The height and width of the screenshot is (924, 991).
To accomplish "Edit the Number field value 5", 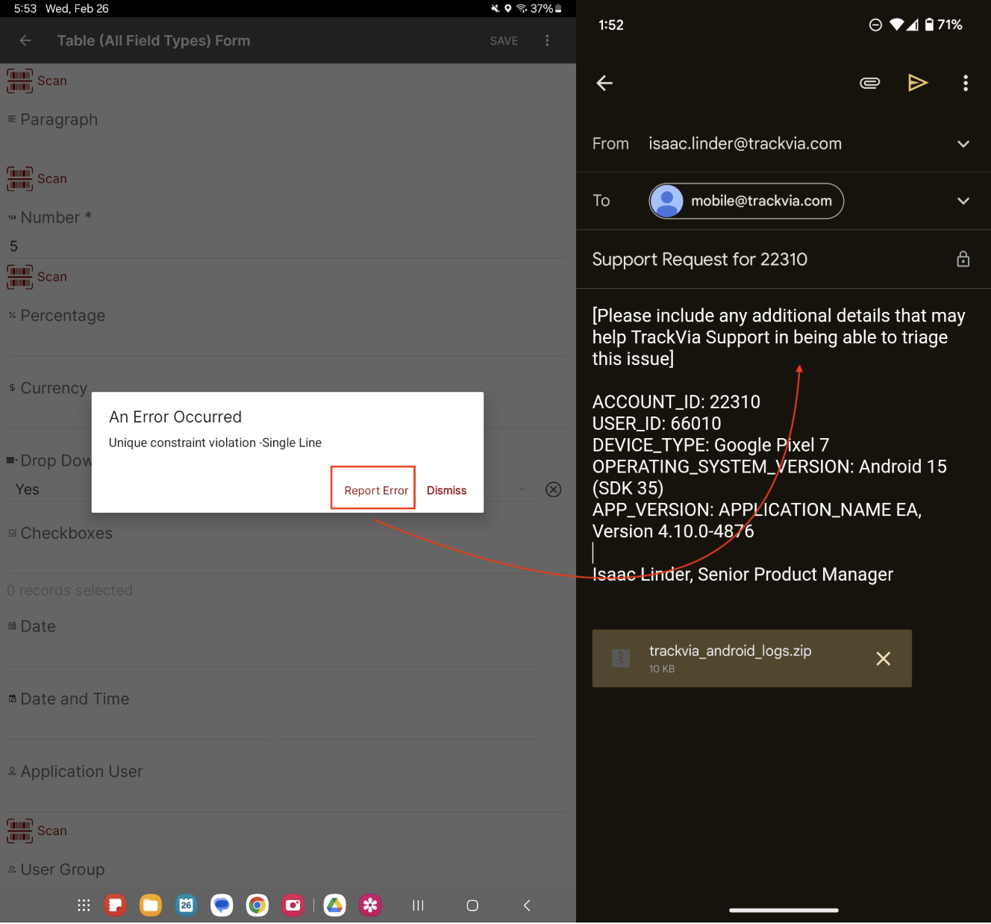I will point(287,246).
